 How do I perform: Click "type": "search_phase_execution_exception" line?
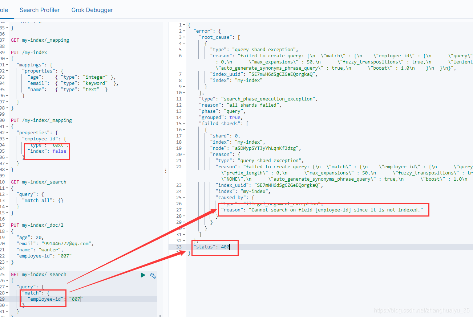pyautogui.click(x=258, y=99)
